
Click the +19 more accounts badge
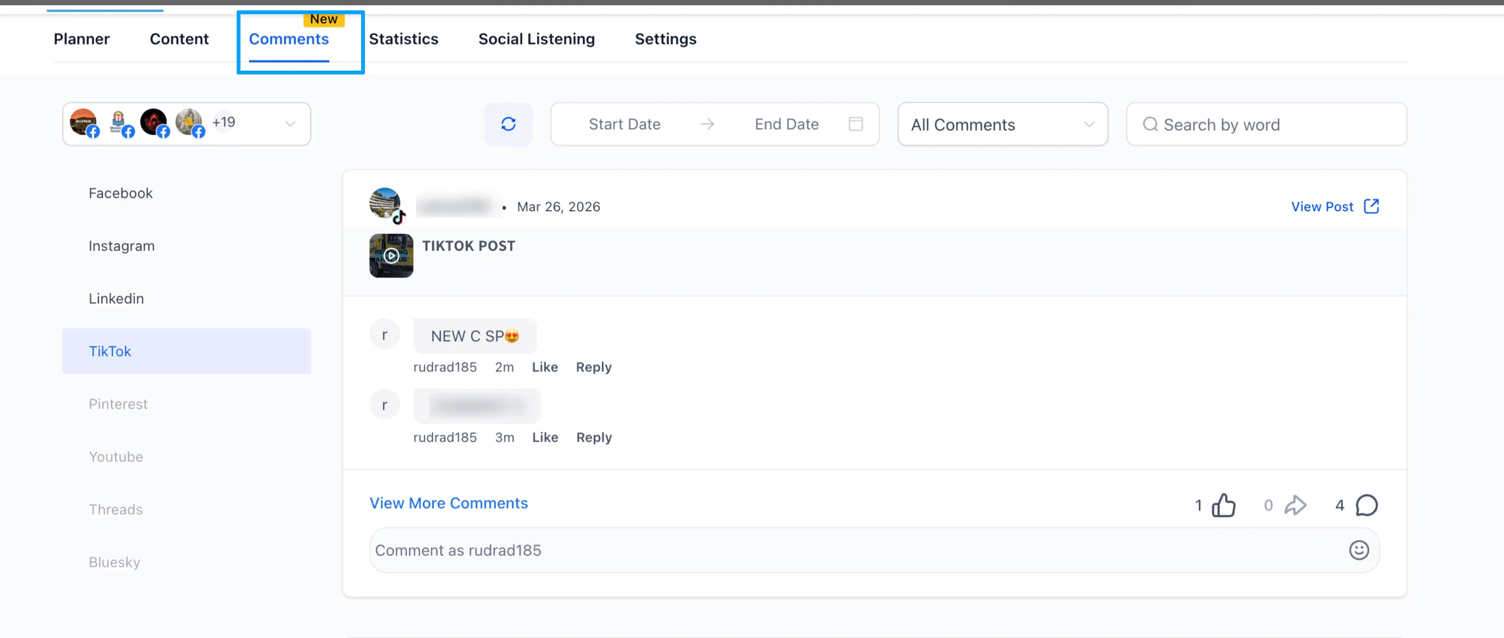point(223,122)
